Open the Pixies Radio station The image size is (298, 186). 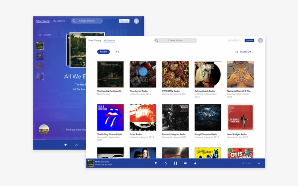(x=143, y=117)
